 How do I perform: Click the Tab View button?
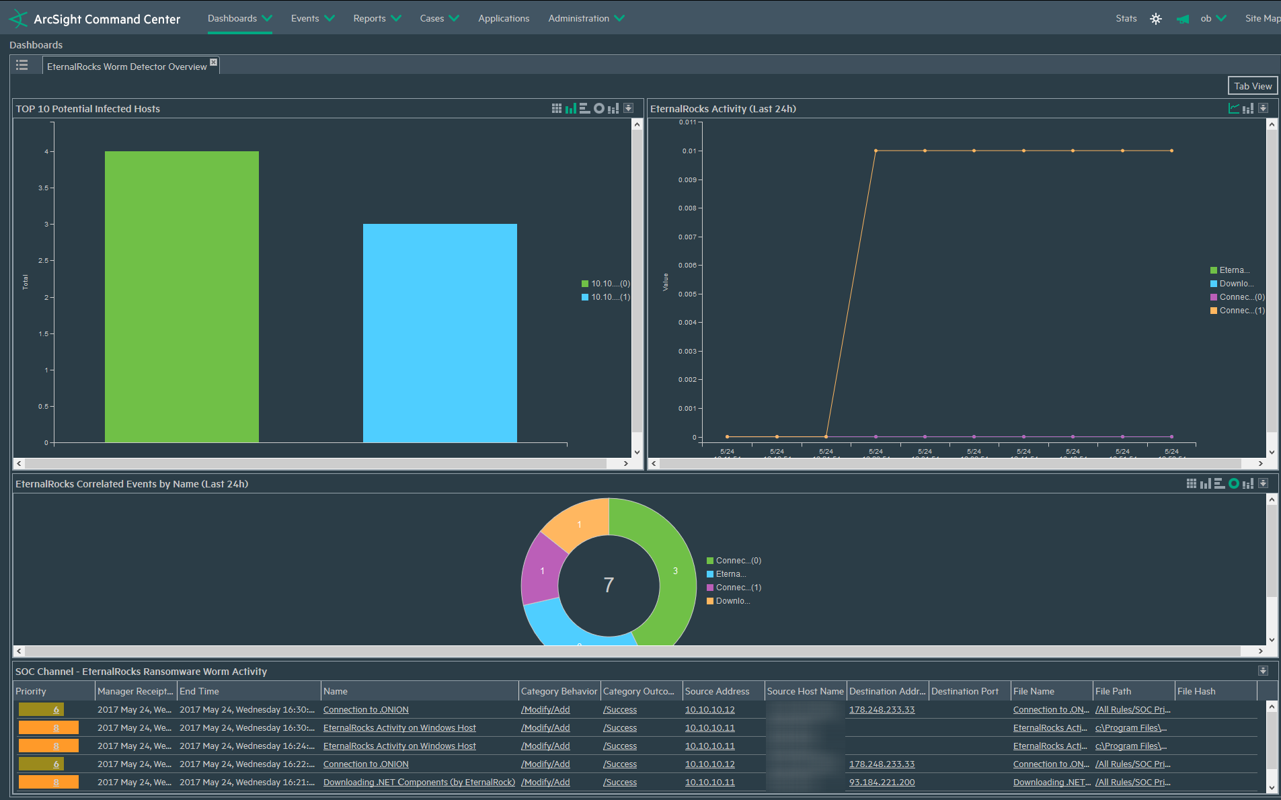click(x=1252, y=86)
